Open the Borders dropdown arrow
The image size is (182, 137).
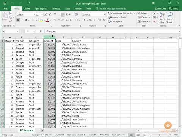[37, 20]
